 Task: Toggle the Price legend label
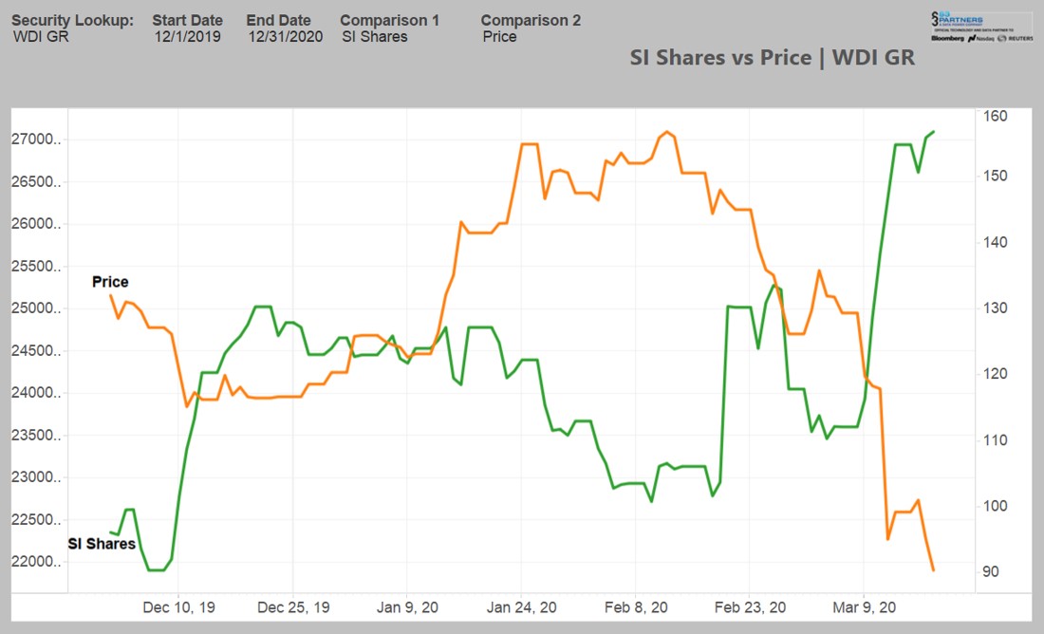[109, 282]
